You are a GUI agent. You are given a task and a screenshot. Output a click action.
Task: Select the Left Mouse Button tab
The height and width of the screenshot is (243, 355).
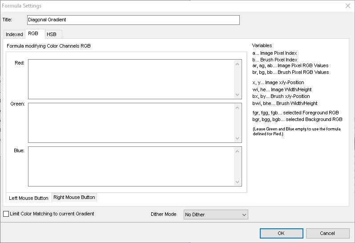29,198
